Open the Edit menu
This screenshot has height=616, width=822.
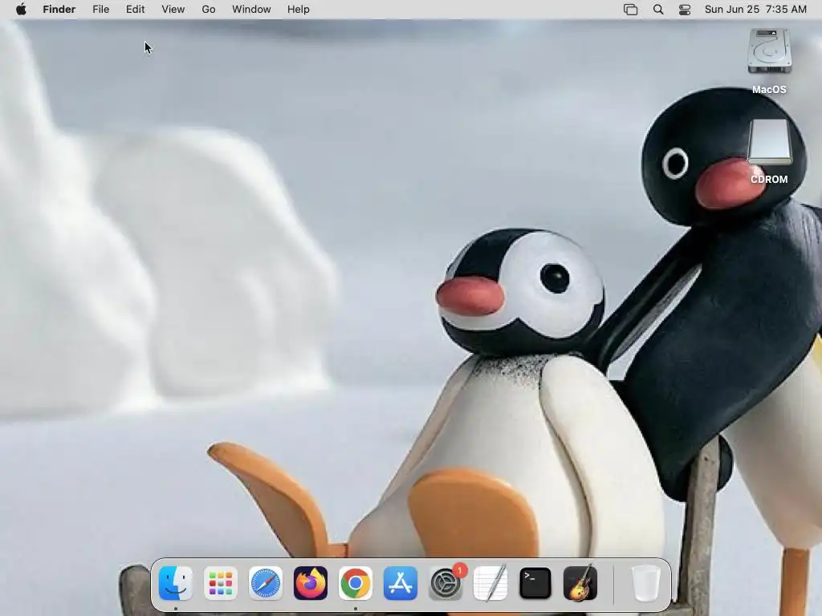pos(135,10)
